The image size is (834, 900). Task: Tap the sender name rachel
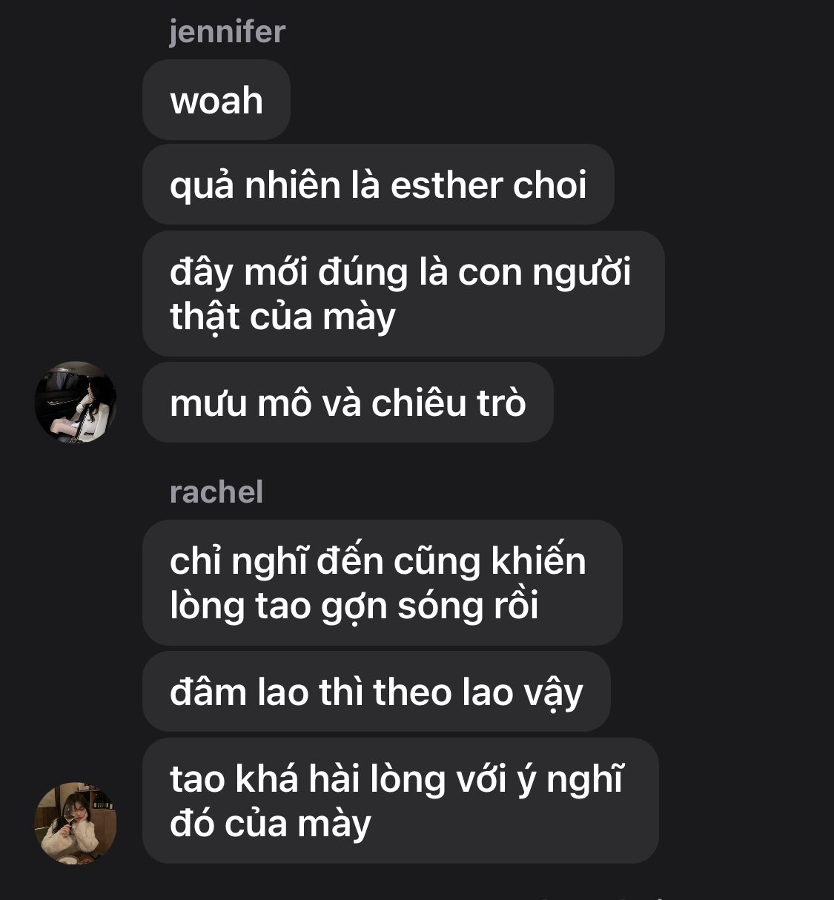216,492
